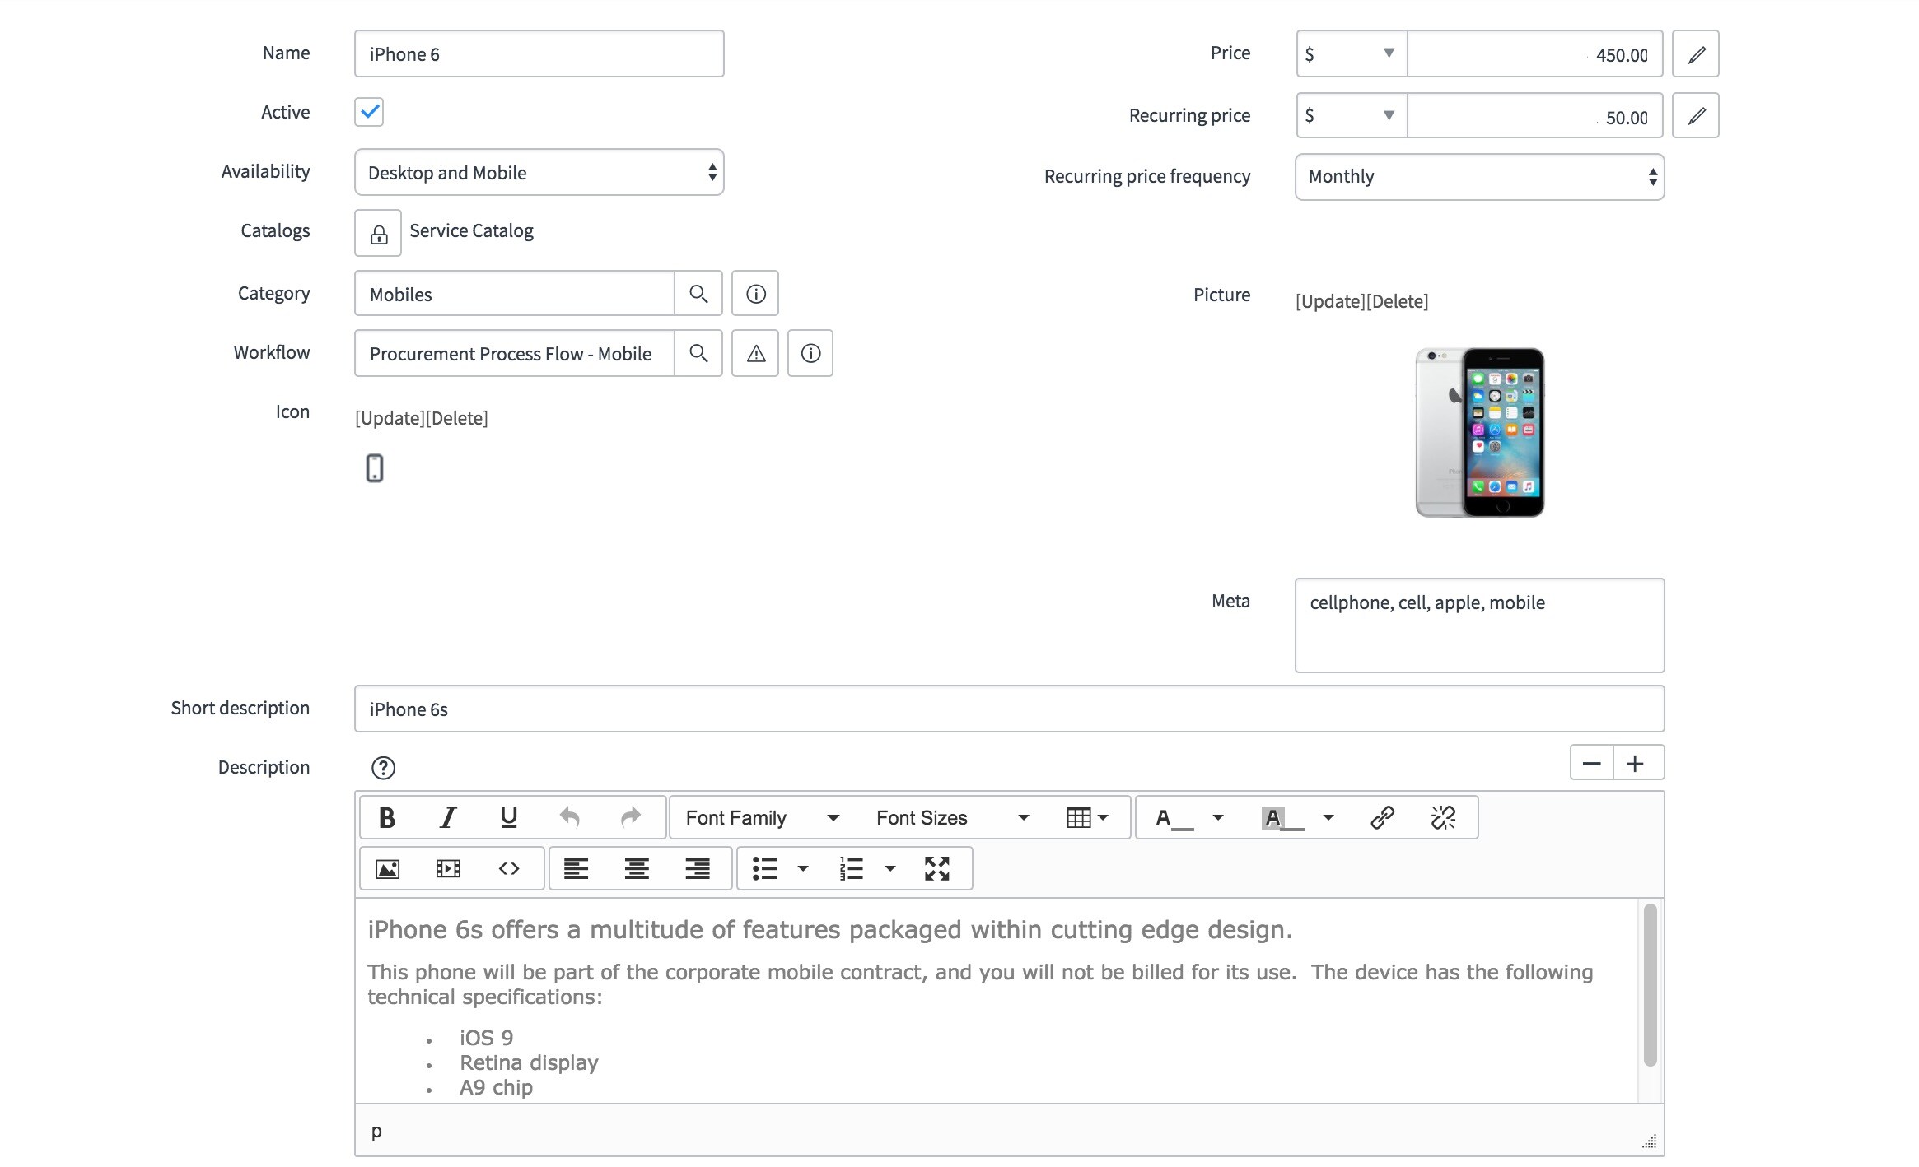The width and height of the screenshot is (1919, 1167).
Task: Insert an image into the description
Action: pyautogui.click(x=387, y=868)
